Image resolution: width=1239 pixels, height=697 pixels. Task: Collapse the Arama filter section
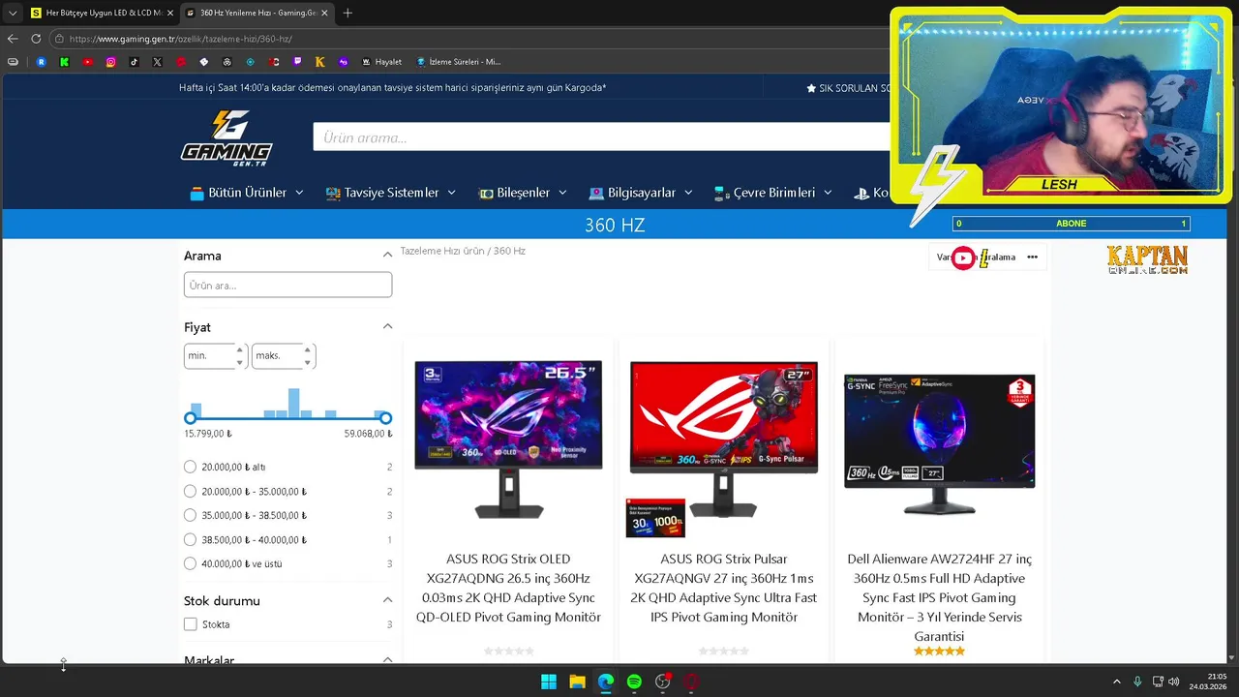click(x=387, y=255)
